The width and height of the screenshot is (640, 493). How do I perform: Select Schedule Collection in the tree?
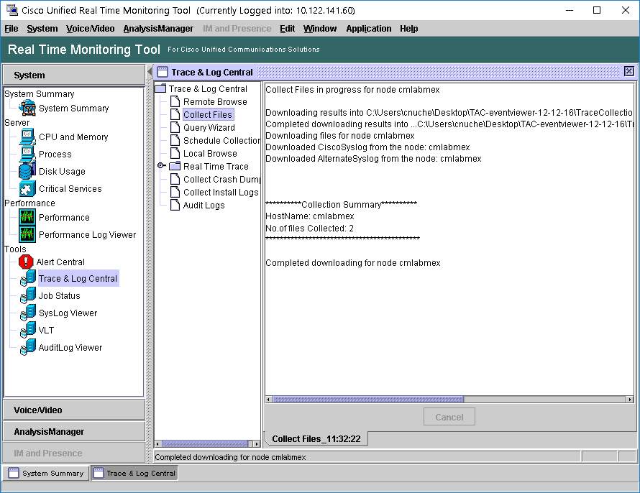[221, 140]
